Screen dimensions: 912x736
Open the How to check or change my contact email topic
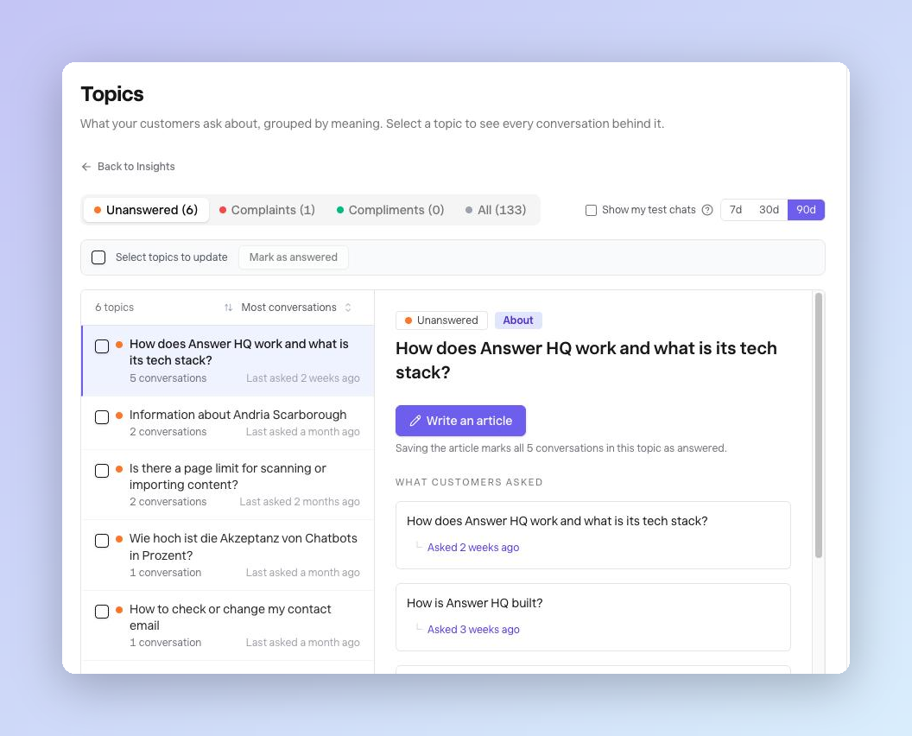[228, 625]
